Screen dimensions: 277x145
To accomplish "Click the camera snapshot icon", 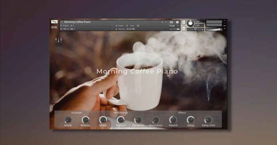I will coord(171,22).
